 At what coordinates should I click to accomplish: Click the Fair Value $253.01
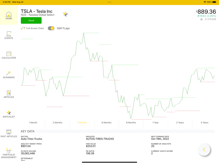point(91,146)
